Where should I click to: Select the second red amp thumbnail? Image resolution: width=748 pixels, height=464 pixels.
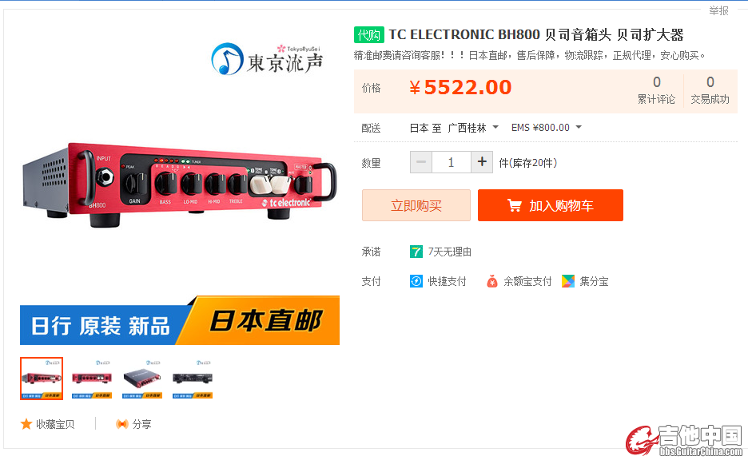pyautogui.click(x=92, y=378)
